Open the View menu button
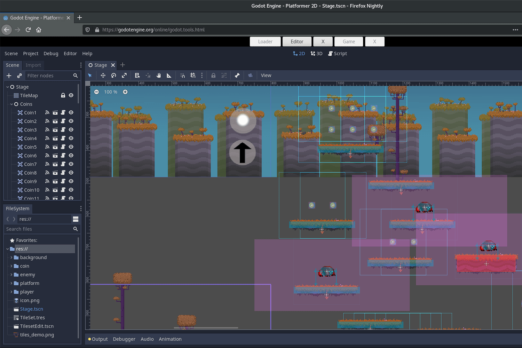Image resolution: width=522 pixels, height=348 pixels. tap(266, 76)
